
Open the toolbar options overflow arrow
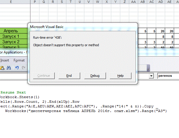tap(148, 70)
